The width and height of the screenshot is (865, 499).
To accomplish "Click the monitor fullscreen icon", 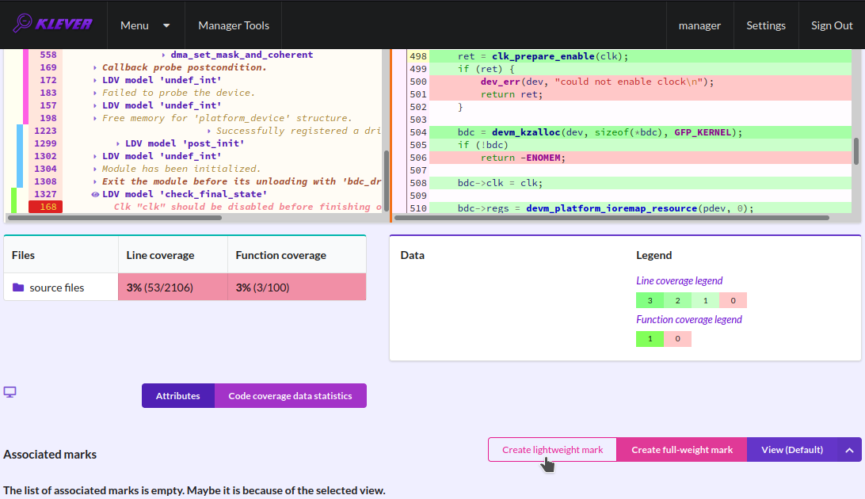I will (10, 392).
